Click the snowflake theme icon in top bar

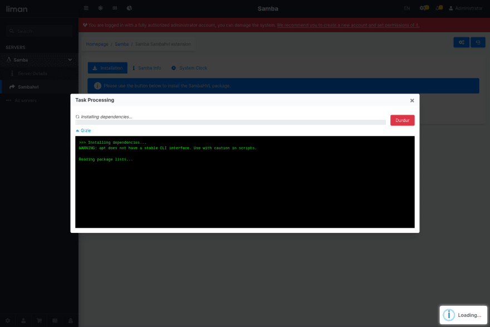point(100,8)
